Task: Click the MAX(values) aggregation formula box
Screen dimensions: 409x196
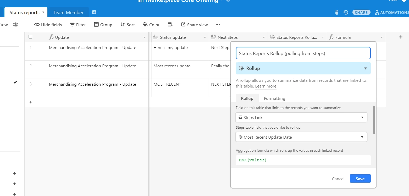Action: tap(303, 160)
